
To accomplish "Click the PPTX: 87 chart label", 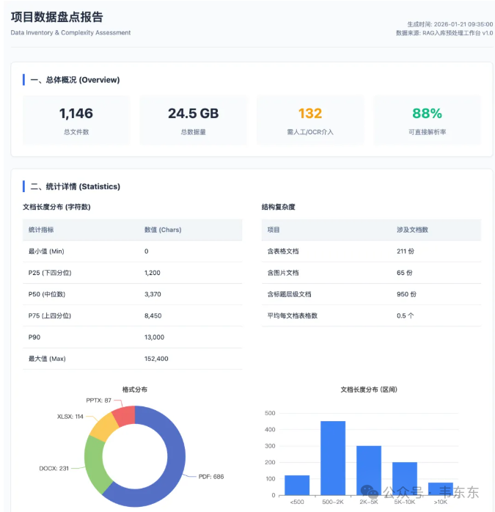I will [98, 401].
